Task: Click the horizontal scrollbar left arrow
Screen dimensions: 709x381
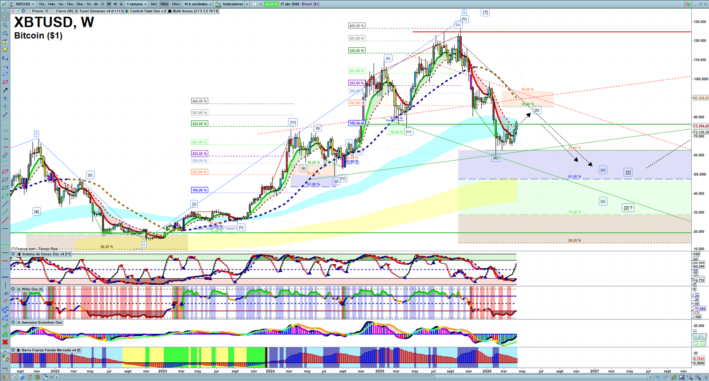Action: click(x=57, y=377)
